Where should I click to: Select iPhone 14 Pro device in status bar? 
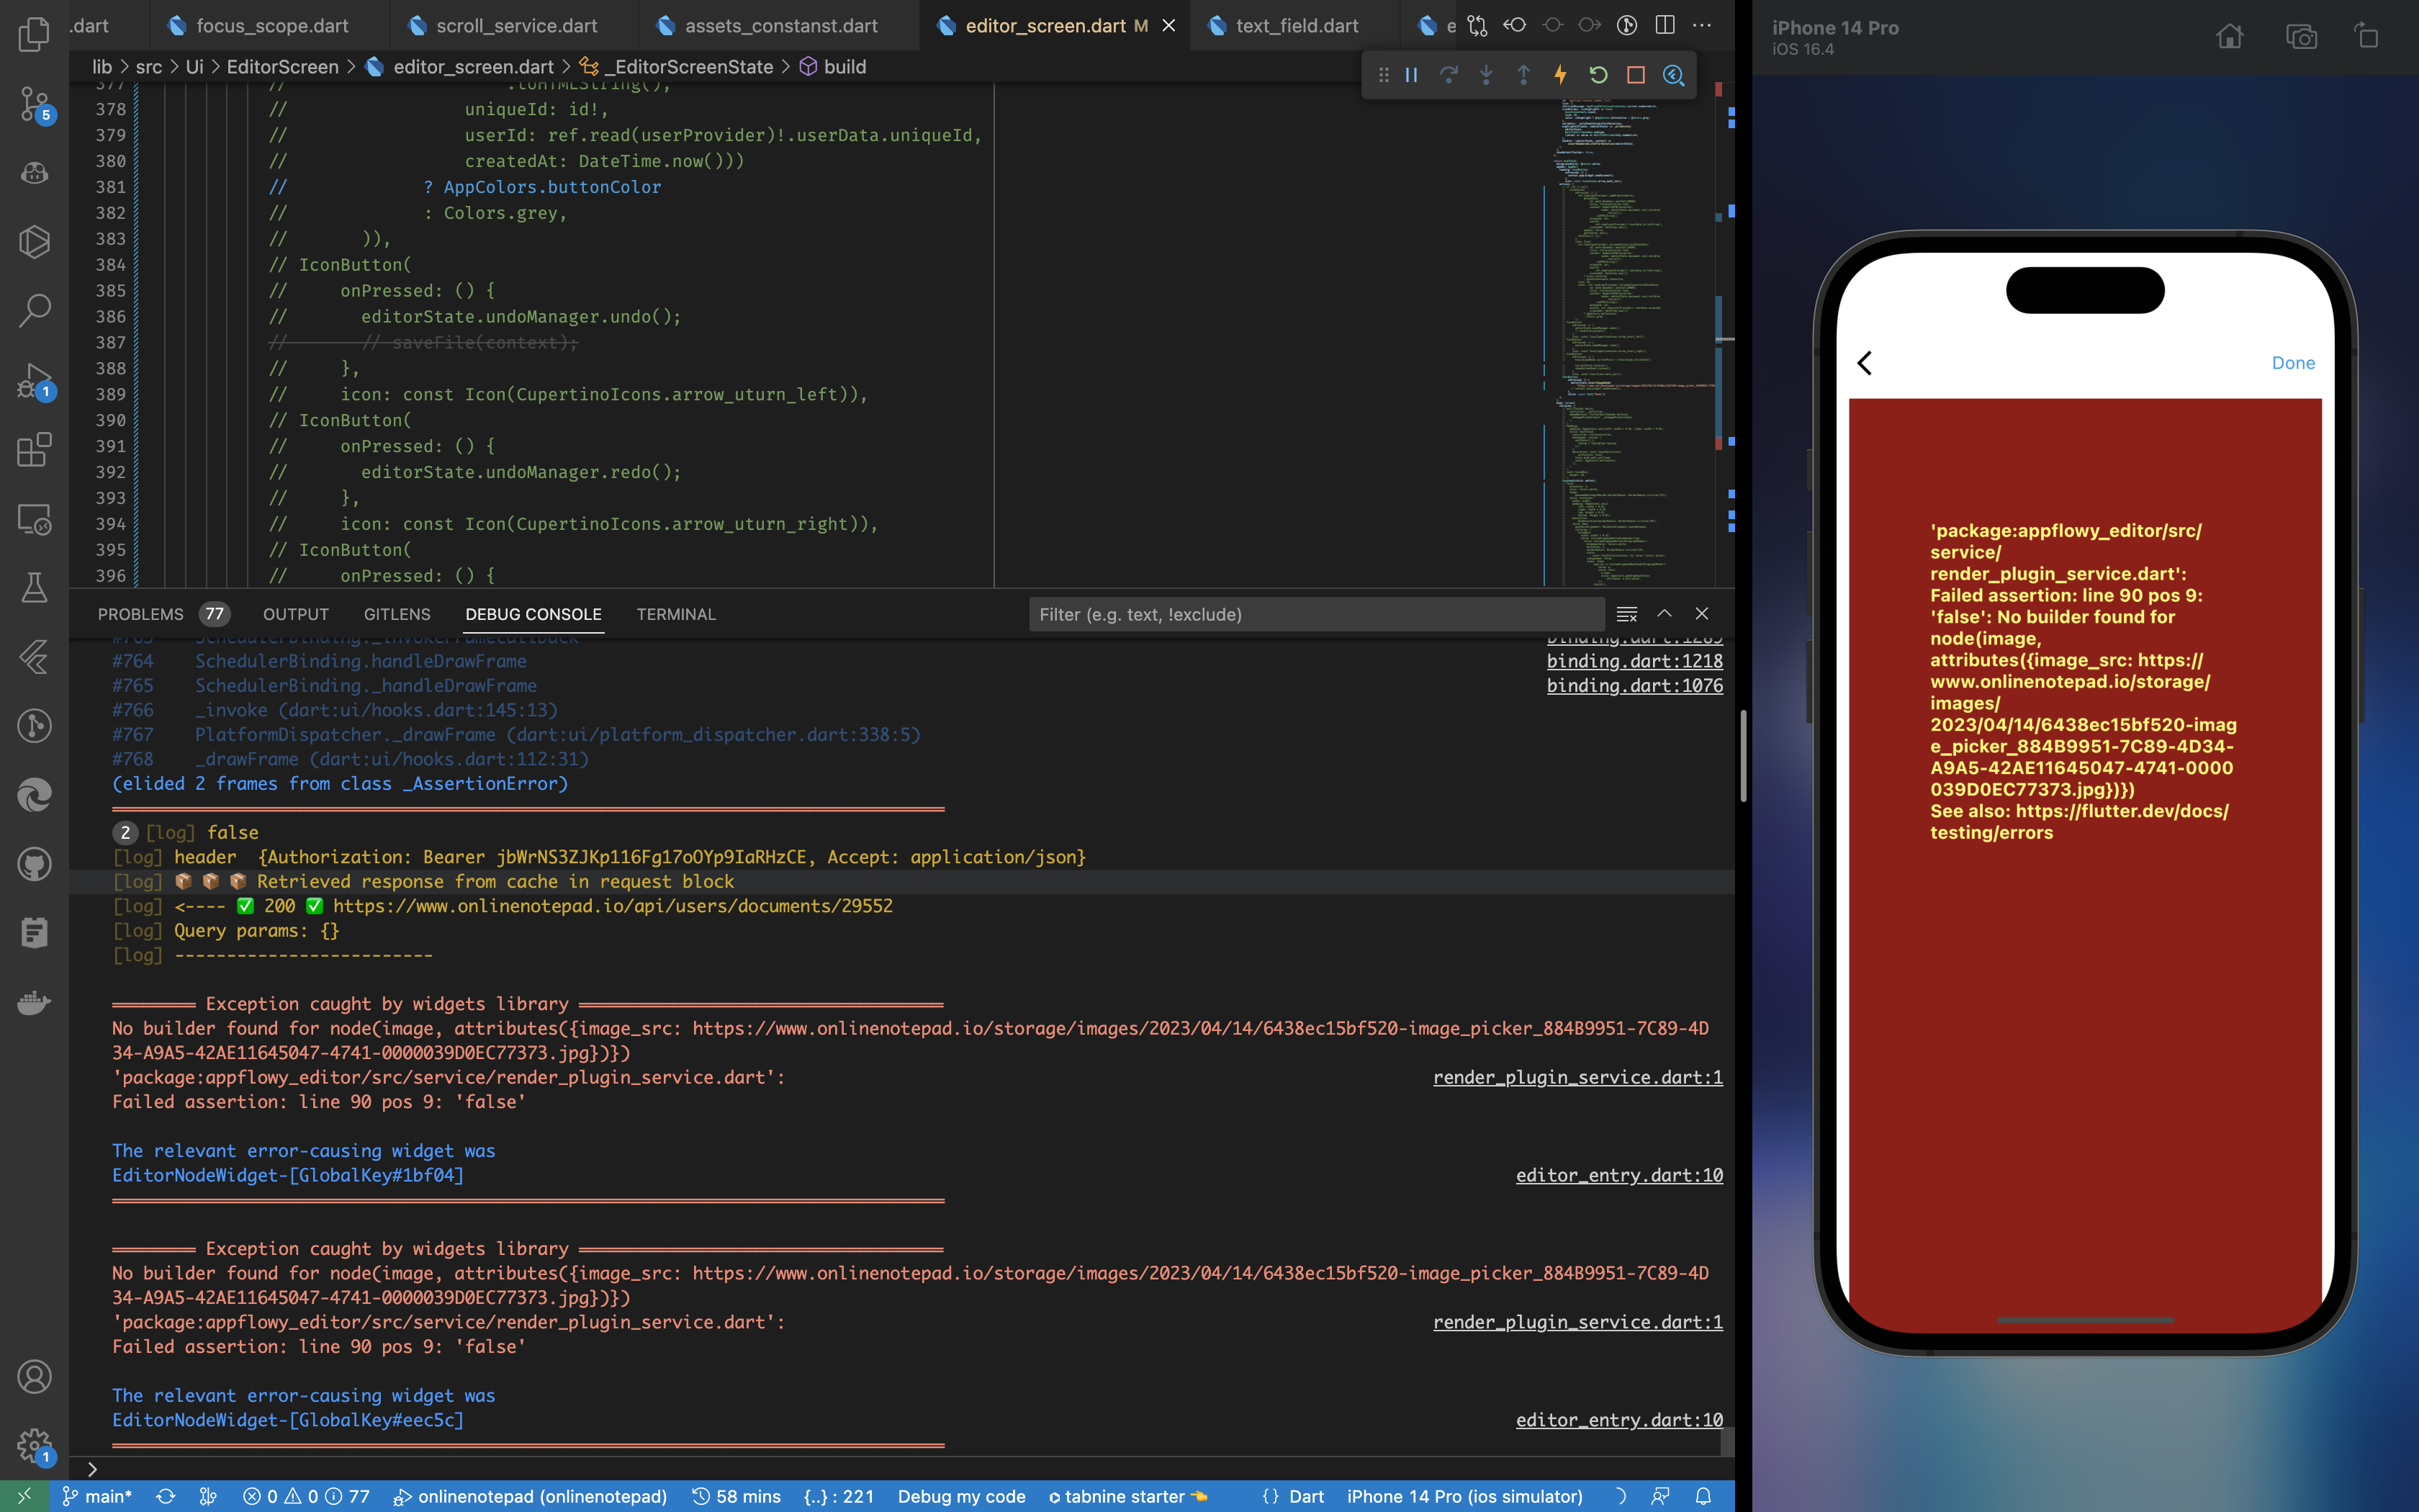point(1464,1497)
